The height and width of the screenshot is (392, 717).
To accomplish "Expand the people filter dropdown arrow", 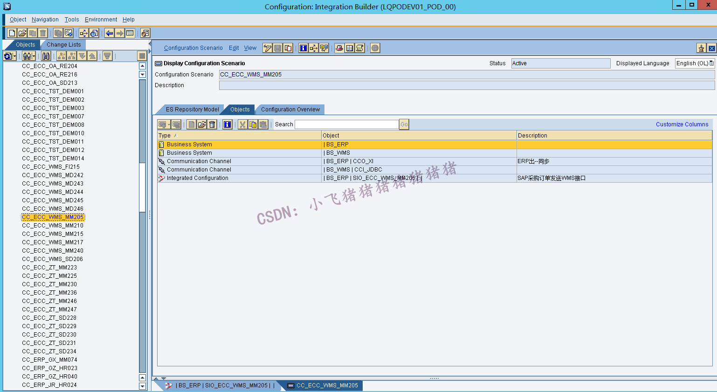I will pyautogui.click(x=34, y=56).
